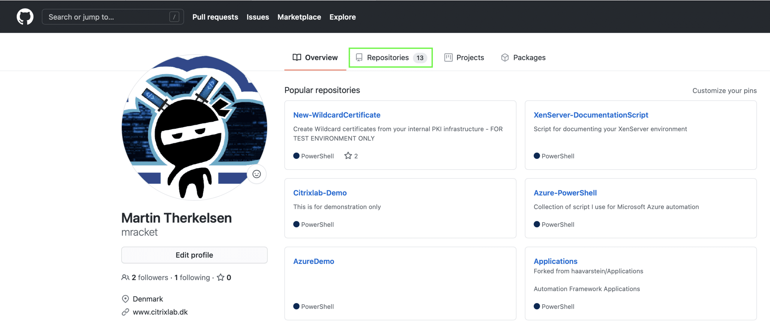This screenshot has width=770, height=336.
Task: Click the slash shortcut icon in search
Action: (x=174, y=17)
